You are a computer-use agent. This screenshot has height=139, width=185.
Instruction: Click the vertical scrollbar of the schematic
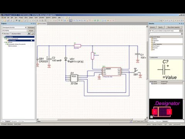pyautogui.click(x=147, y=60)
